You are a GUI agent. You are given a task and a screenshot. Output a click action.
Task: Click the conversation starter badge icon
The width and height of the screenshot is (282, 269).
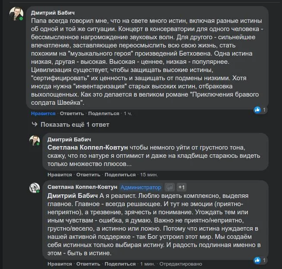pos(170,187)
